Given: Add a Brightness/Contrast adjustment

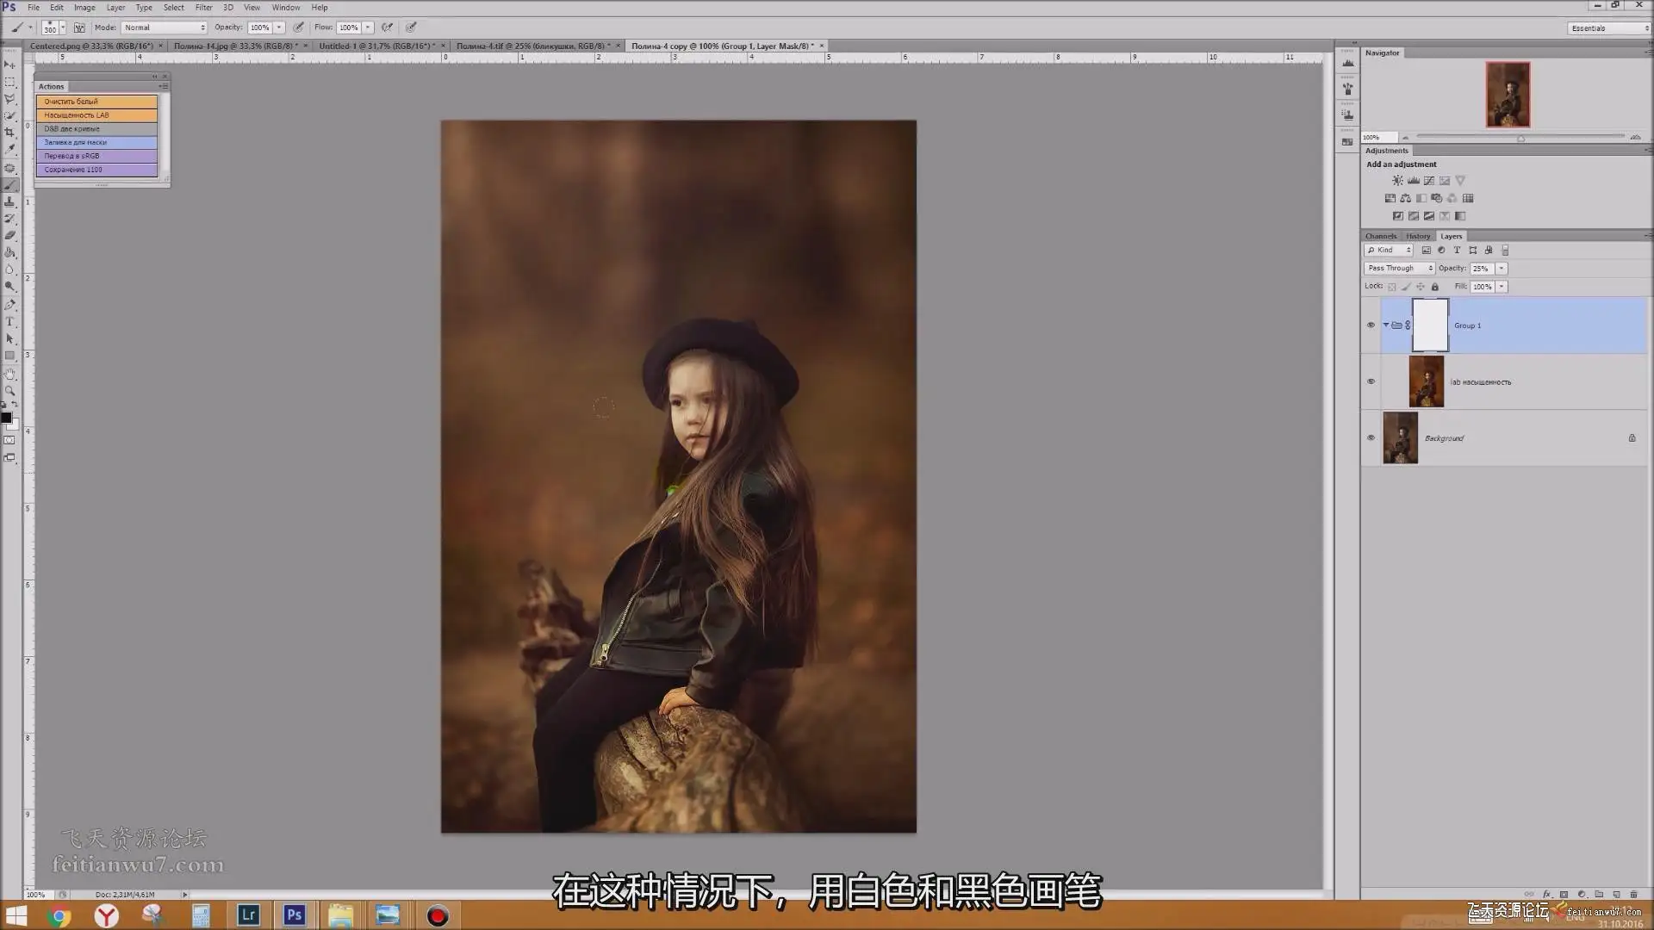Looking at the screenshot, I should (1397, 181).
